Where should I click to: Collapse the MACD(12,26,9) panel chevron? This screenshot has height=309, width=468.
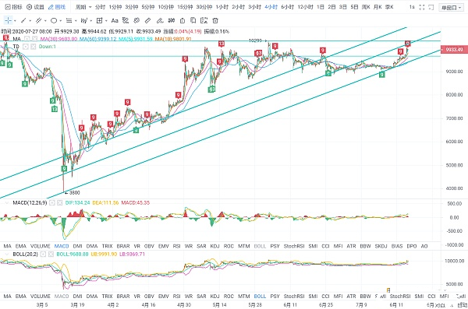(6, 203)
